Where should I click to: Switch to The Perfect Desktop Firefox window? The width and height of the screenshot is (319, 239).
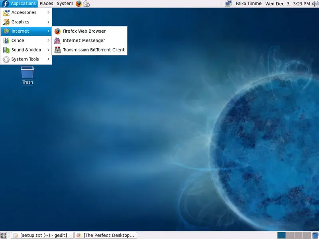(x=106, y=235)
